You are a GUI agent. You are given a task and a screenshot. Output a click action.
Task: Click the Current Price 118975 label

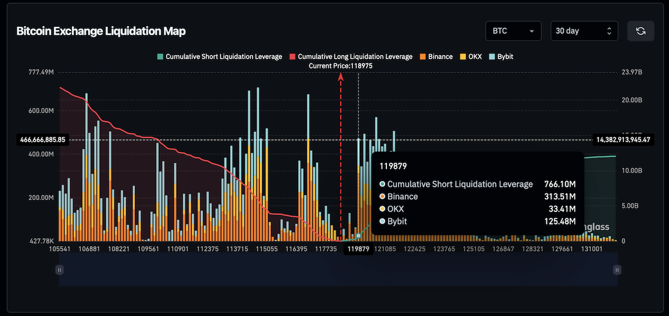point(341,66)
